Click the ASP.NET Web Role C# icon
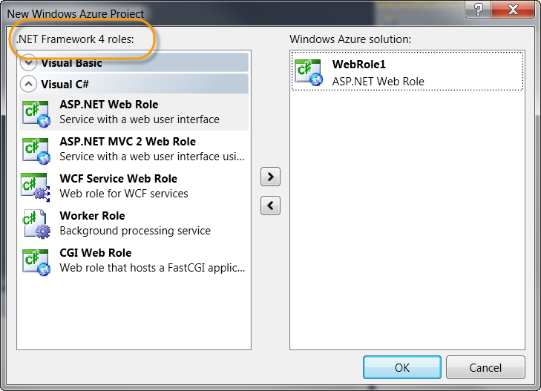541x391 pixels. click(36, 114)
